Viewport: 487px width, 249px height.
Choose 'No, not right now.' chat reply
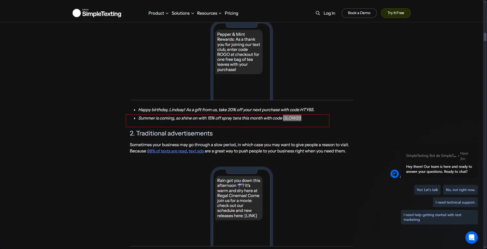[x=460, y=190]
